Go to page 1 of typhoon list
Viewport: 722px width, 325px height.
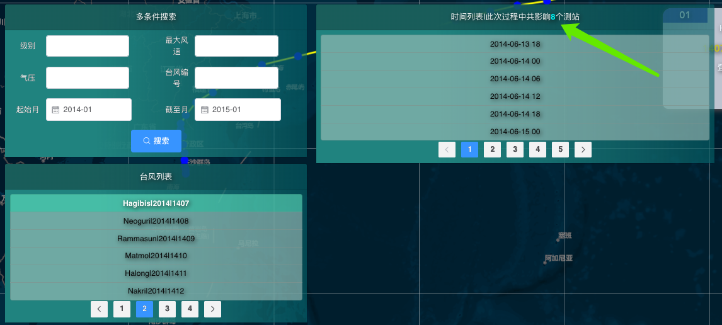(122, 309)
